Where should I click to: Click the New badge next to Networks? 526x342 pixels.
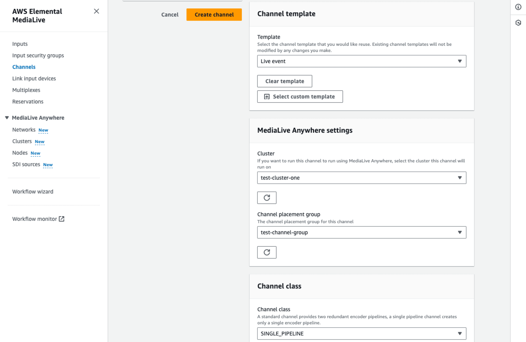coord(43,130)
